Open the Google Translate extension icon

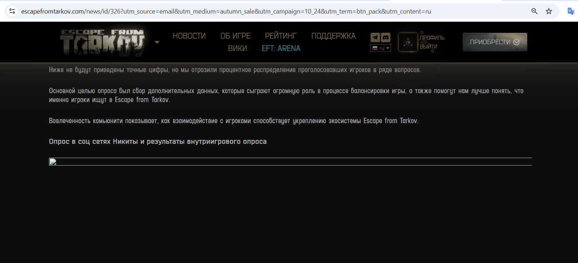click(x=571, y=11)
